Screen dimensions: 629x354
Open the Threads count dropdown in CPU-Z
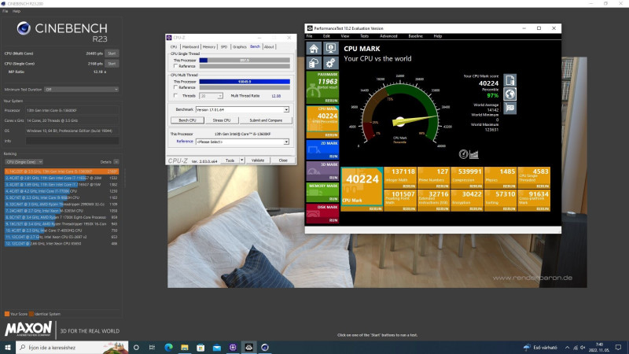coord(211,96)
